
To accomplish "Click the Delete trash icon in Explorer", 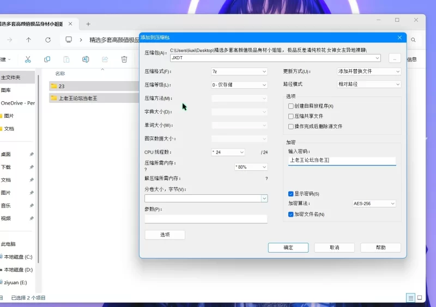I will 124,59.
